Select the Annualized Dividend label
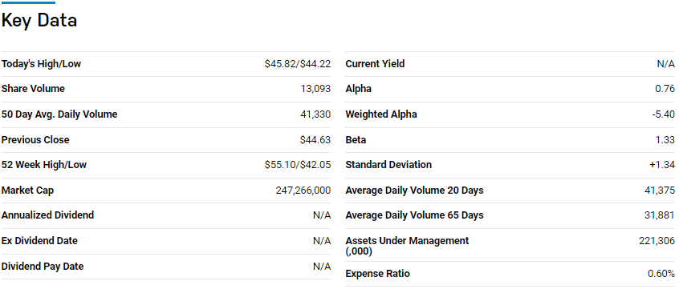Image resolution: width=679 pixels, height=293 pixels. tap(47, 215)
